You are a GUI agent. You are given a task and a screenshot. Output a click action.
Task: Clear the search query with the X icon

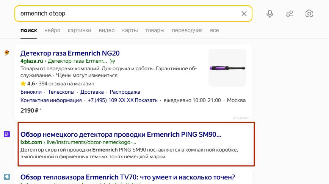pos(244,14)
